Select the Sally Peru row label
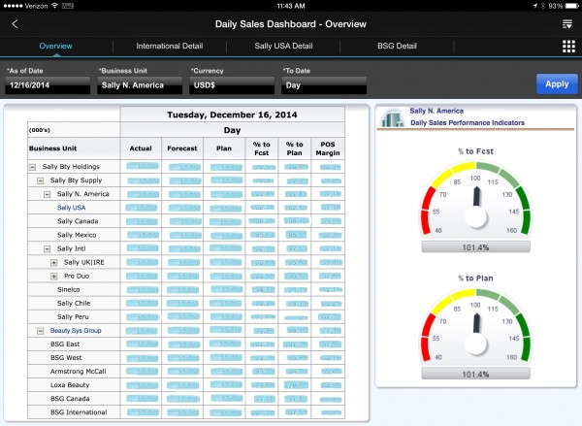 coord(73,316)
